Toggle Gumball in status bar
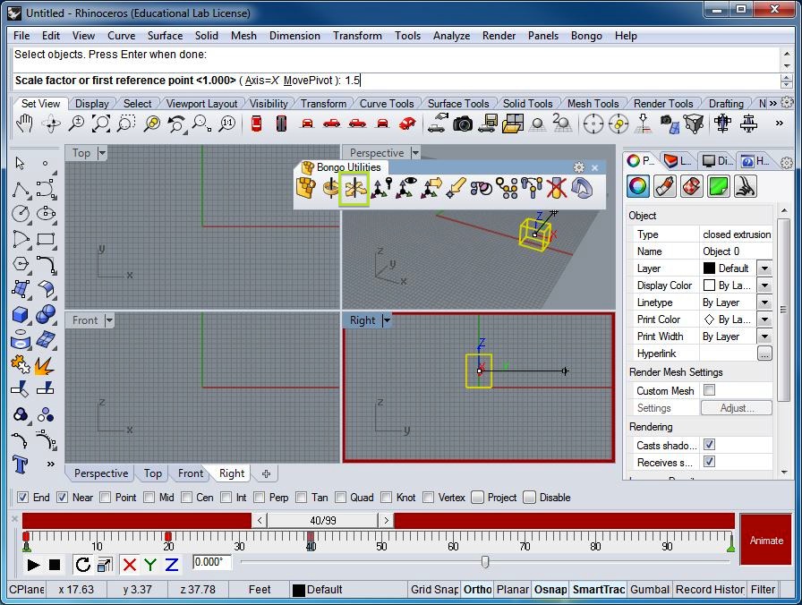Image resolution: width=802 pixels, height=605 pixels. pyautogui.click(x=650, y=590)
